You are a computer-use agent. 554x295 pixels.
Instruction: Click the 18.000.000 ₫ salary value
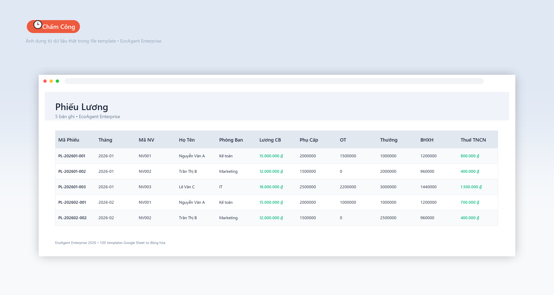[271, 187]
